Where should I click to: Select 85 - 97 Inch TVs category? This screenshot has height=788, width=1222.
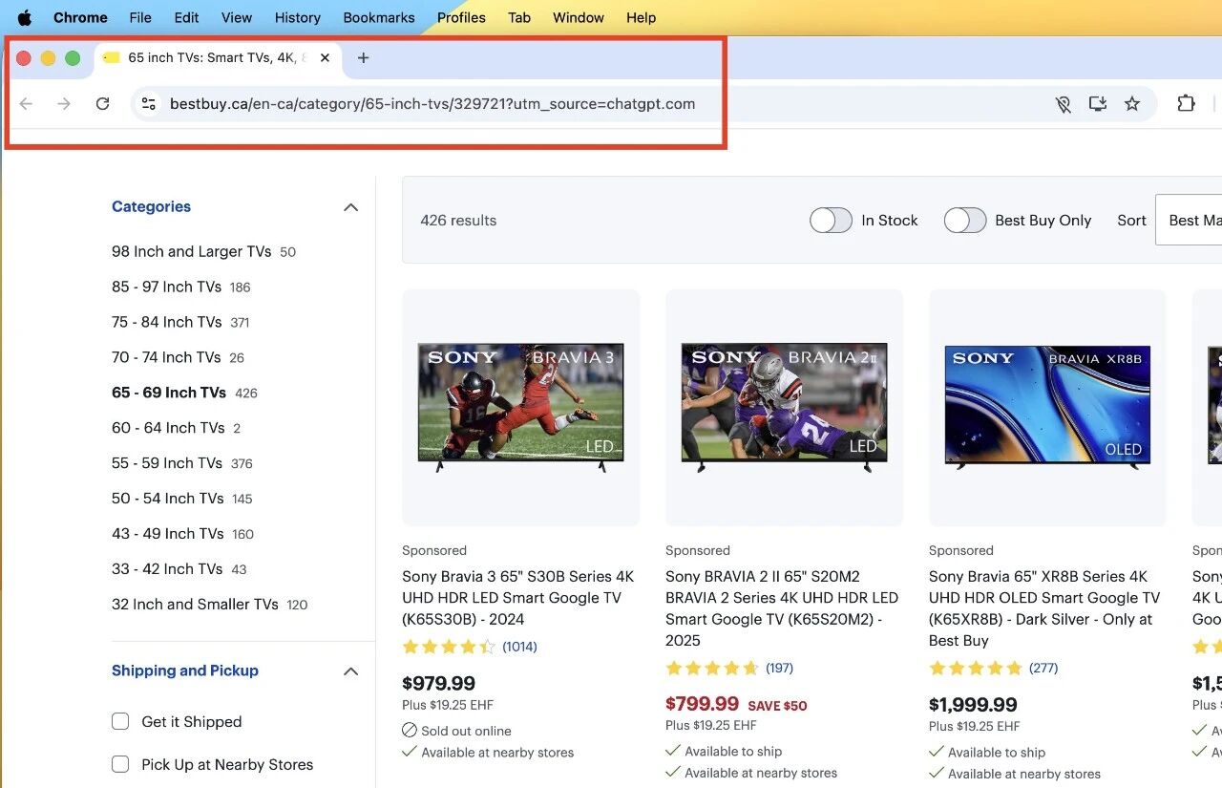coord(166,288)
